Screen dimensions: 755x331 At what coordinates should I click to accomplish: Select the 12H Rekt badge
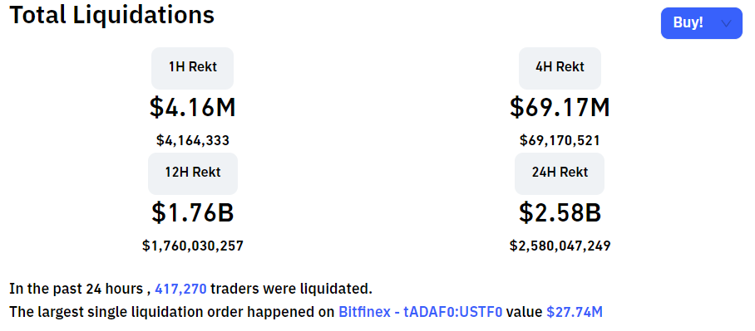(x=193, y=173)
